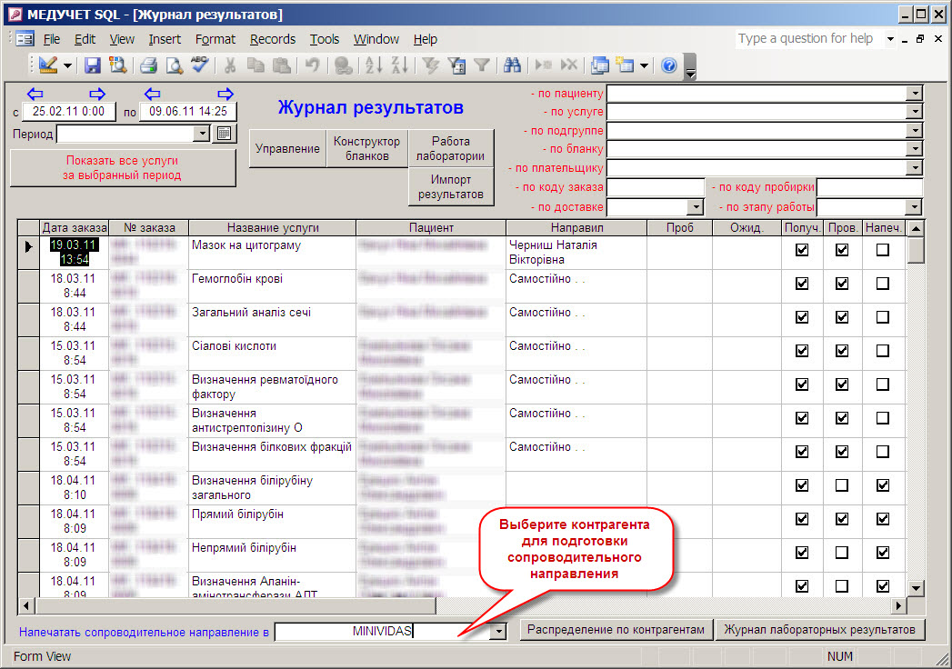Open the Format menu

coord(215,39)
